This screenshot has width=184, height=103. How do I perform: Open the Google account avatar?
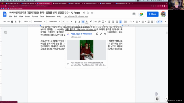click(x=163, y=14)
